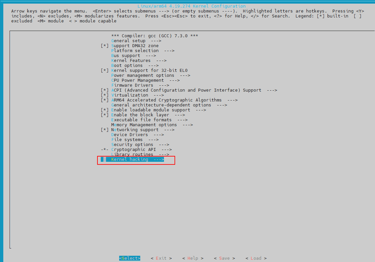Viewport: 375px width, 262px height.
Task: Click the Compiler gcc 7.3.0 comment line
Action: tap(155, 36)
